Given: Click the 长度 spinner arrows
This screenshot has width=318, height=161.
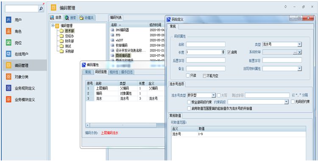Looking at the screenshot, I should [x=223, y=52].
